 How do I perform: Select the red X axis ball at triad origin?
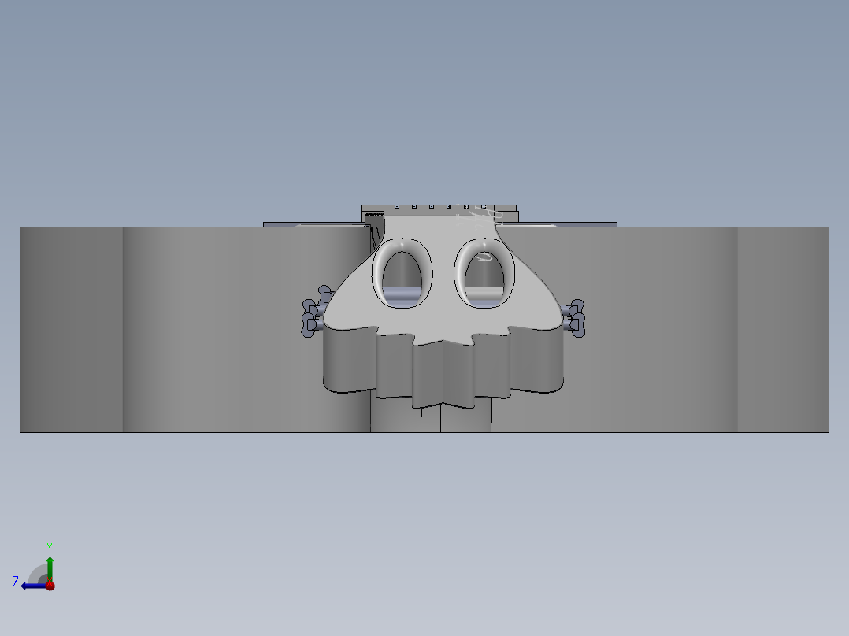point(50,586)
